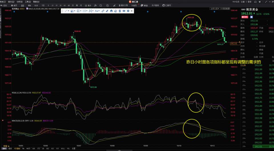Image resolution: width=274 pixels, height=151 pixels.
Task: Open the fx formula icon
Action: [x=95, y=6]
